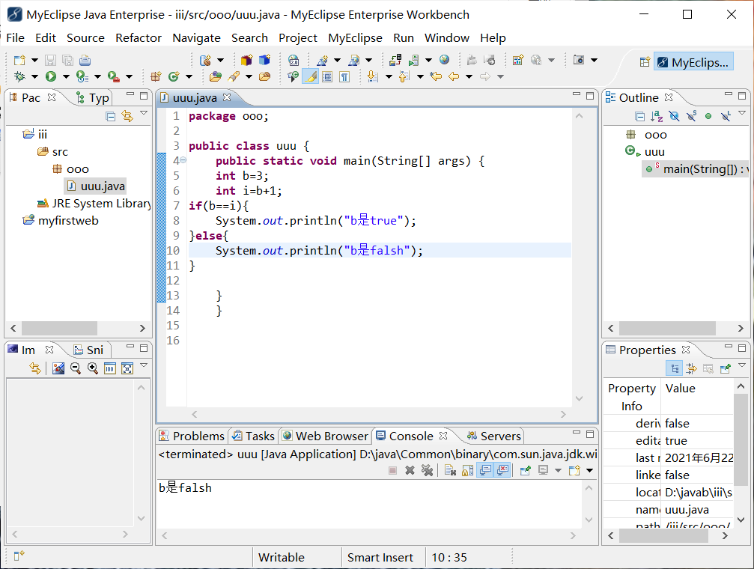Screen dimensions: 754x569
Task: Click the Back navigation arrow icon
Action: pos(454,76)
